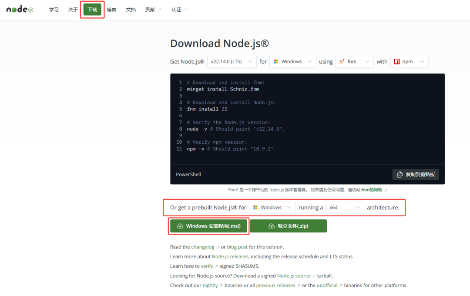Click the code line 'fnm install 22'
The height and width of the screenshot is (296, 470).
207,109
